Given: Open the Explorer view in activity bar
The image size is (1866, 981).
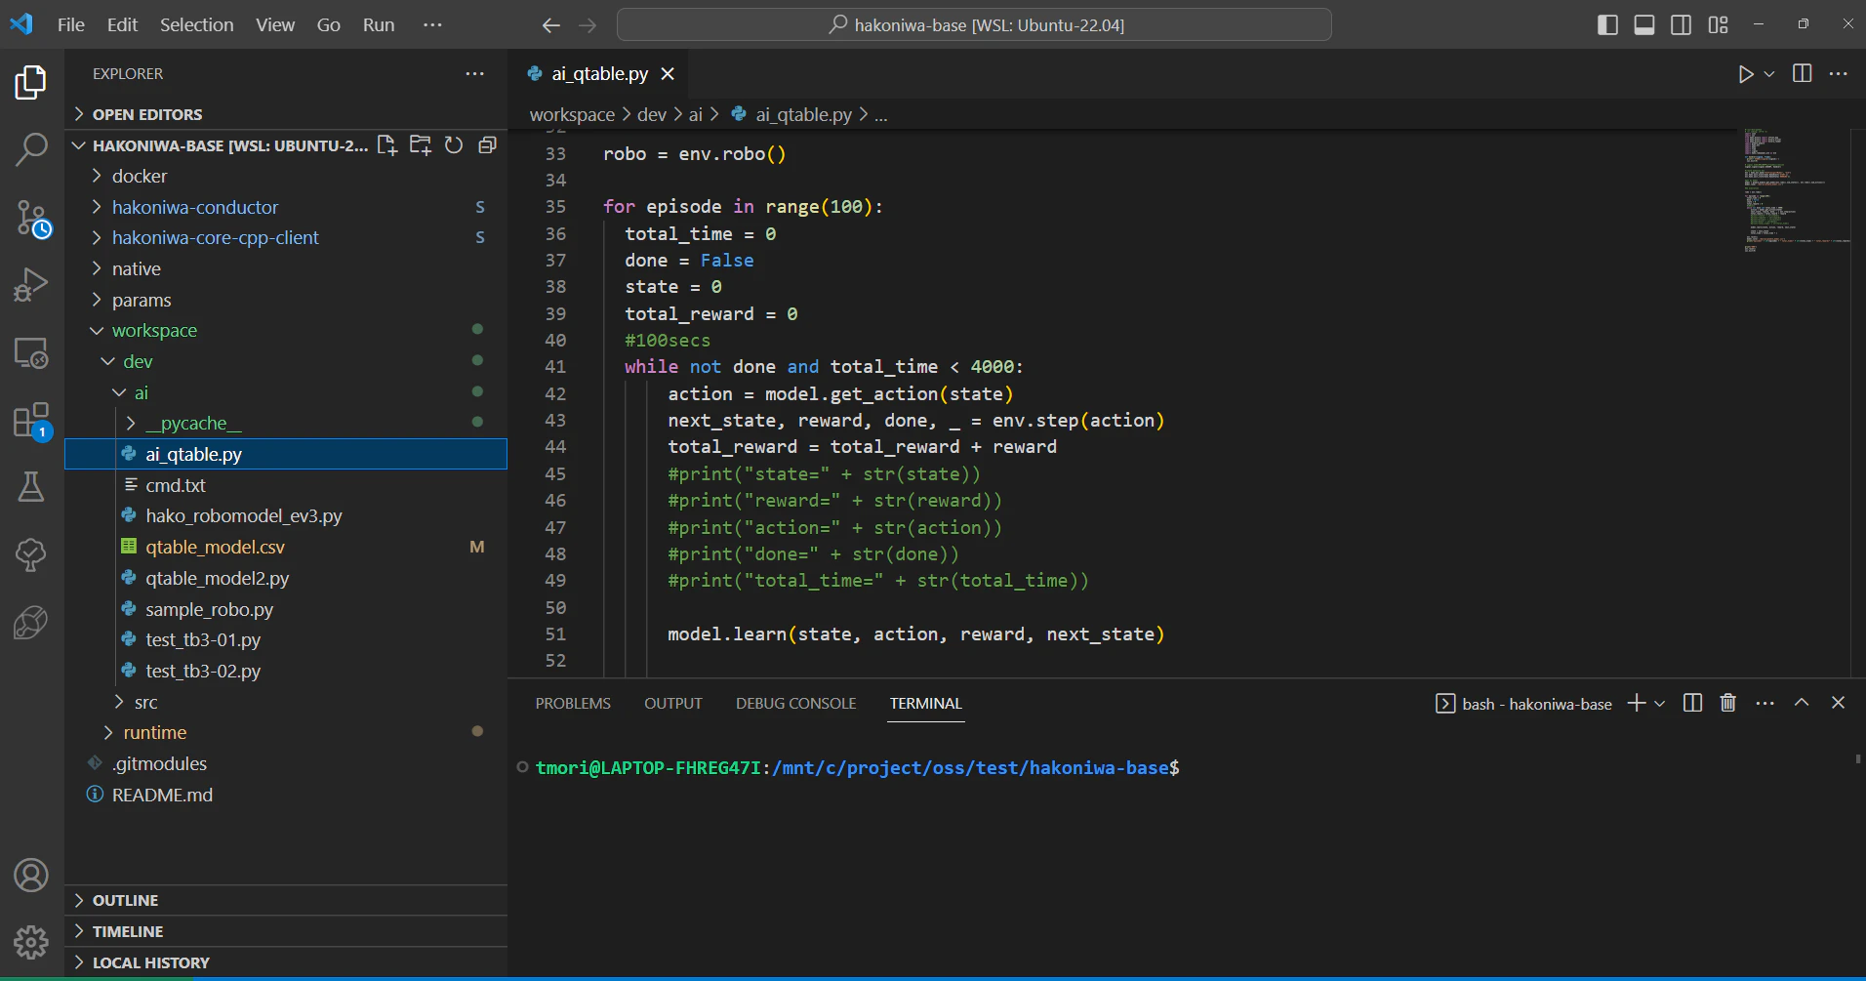Looking at the screenshot, I should tap(31, 83).
